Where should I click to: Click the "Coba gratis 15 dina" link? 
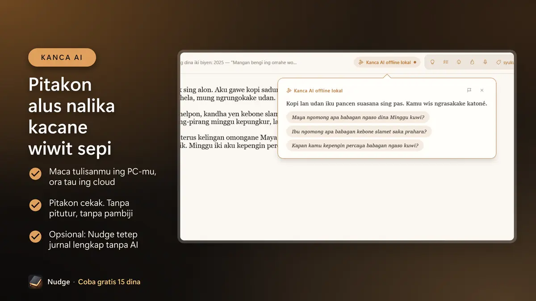(109, 282)
